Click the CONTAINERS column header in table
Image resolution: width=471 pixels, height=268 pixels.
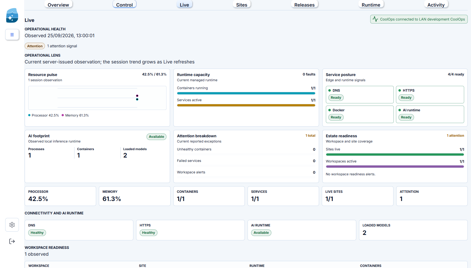coord(371,266)
